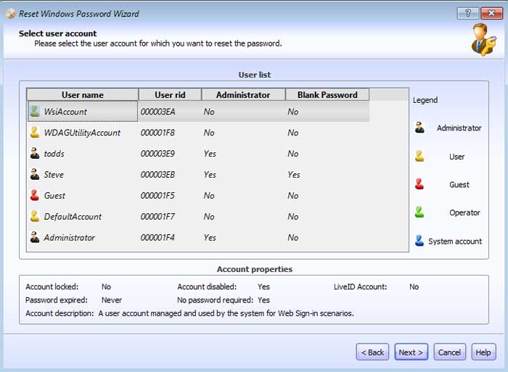The image size is (508, 372).
Task: Click the Account description text
Action: pos(226,313)
